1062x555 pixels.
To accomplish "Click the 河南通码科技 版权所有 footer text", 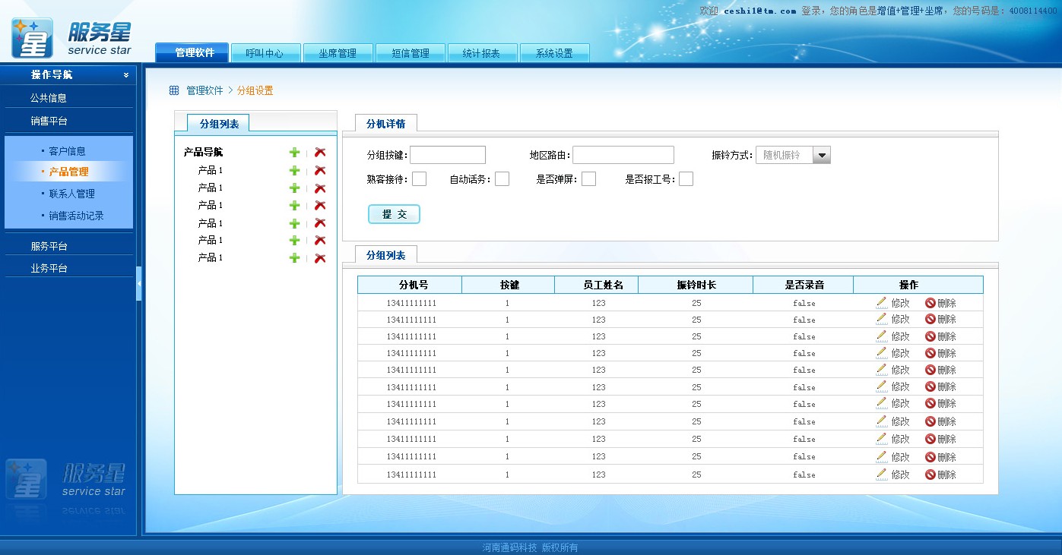I will (530, 547).
